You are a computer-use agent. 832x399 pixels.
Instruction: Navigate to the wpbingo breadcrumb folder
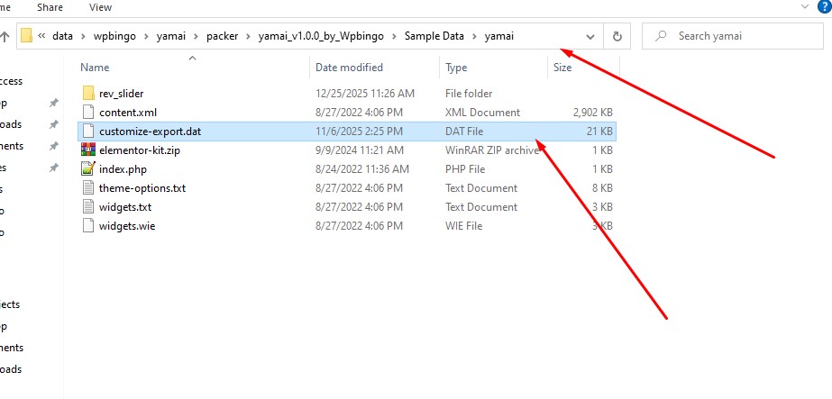113,37
